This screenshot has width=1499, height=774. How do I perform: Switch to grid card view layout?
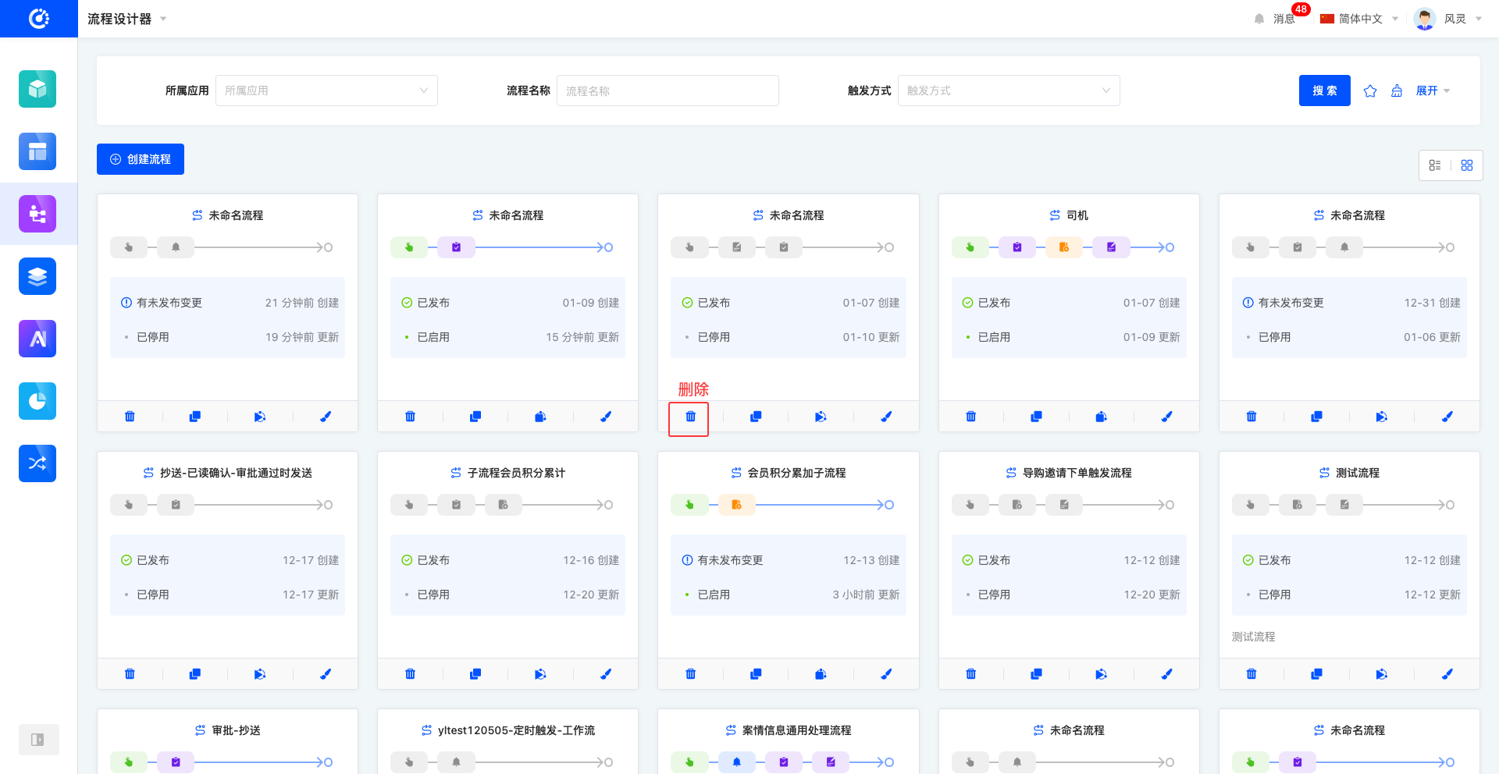pos(1467,165)
